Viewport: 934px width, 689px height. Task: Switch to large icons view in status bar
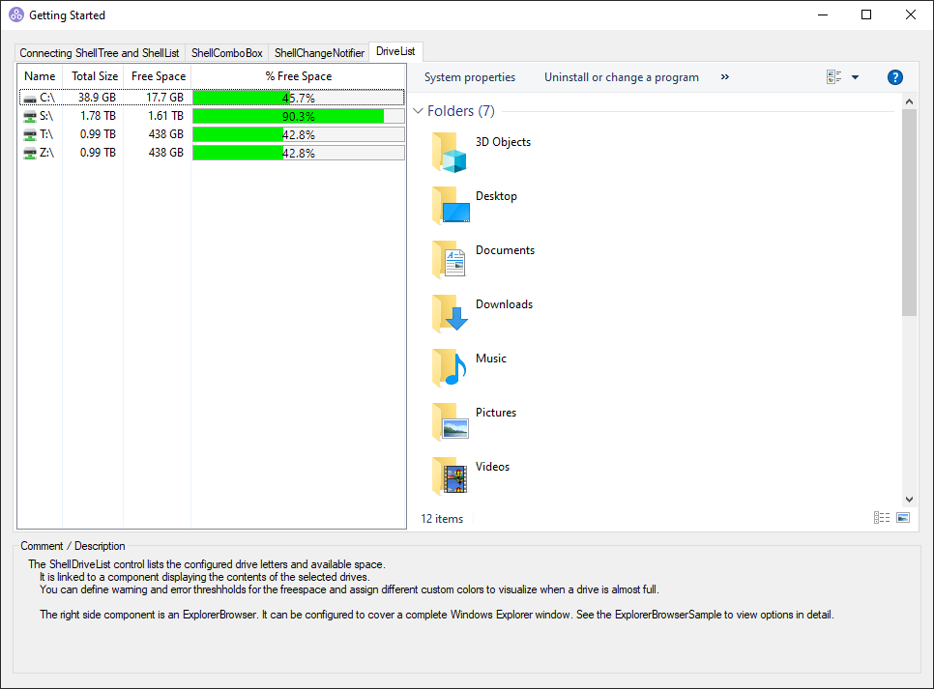click(903, 518)
